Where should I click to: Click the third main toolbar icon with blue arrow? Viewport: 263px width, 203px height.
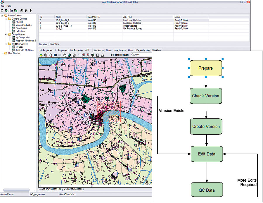pyautogui.click(x=11, y=11)
